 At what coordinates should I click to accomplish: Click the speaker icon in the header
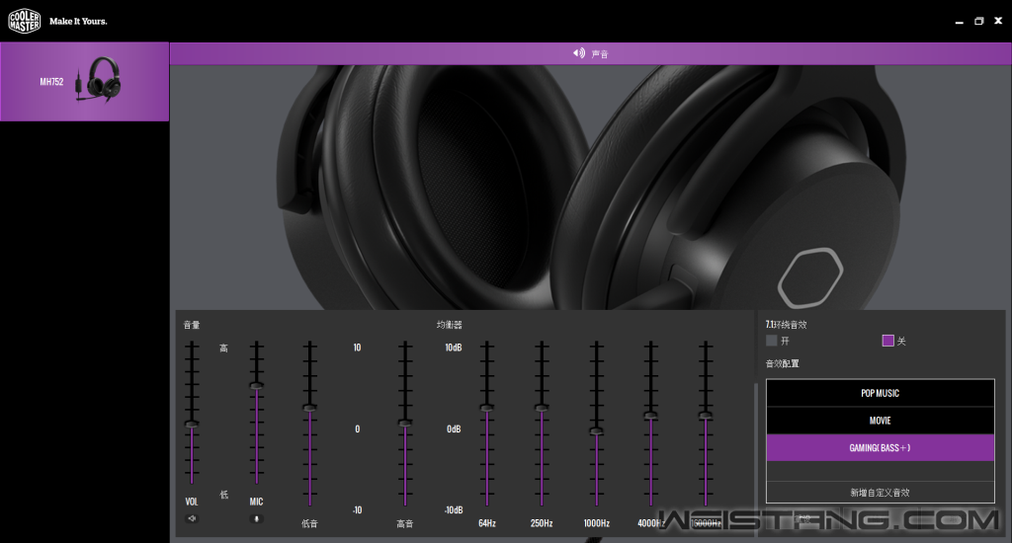pos(579,53)
